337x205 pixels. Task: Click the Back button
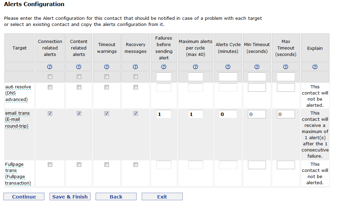point(116,196)
